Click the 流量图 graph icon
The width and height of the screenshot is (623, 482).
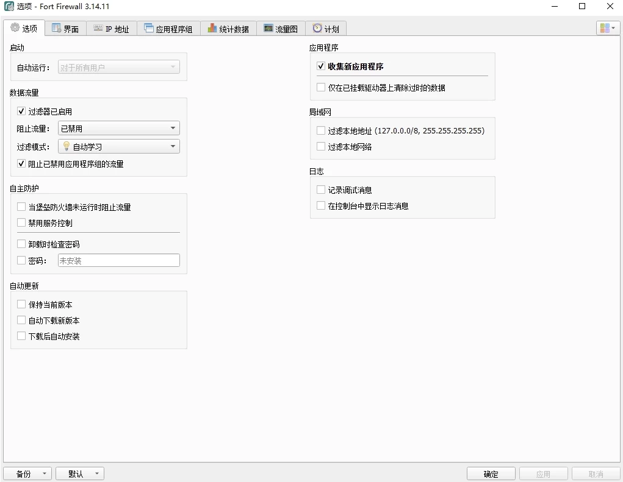coord(268,28)
